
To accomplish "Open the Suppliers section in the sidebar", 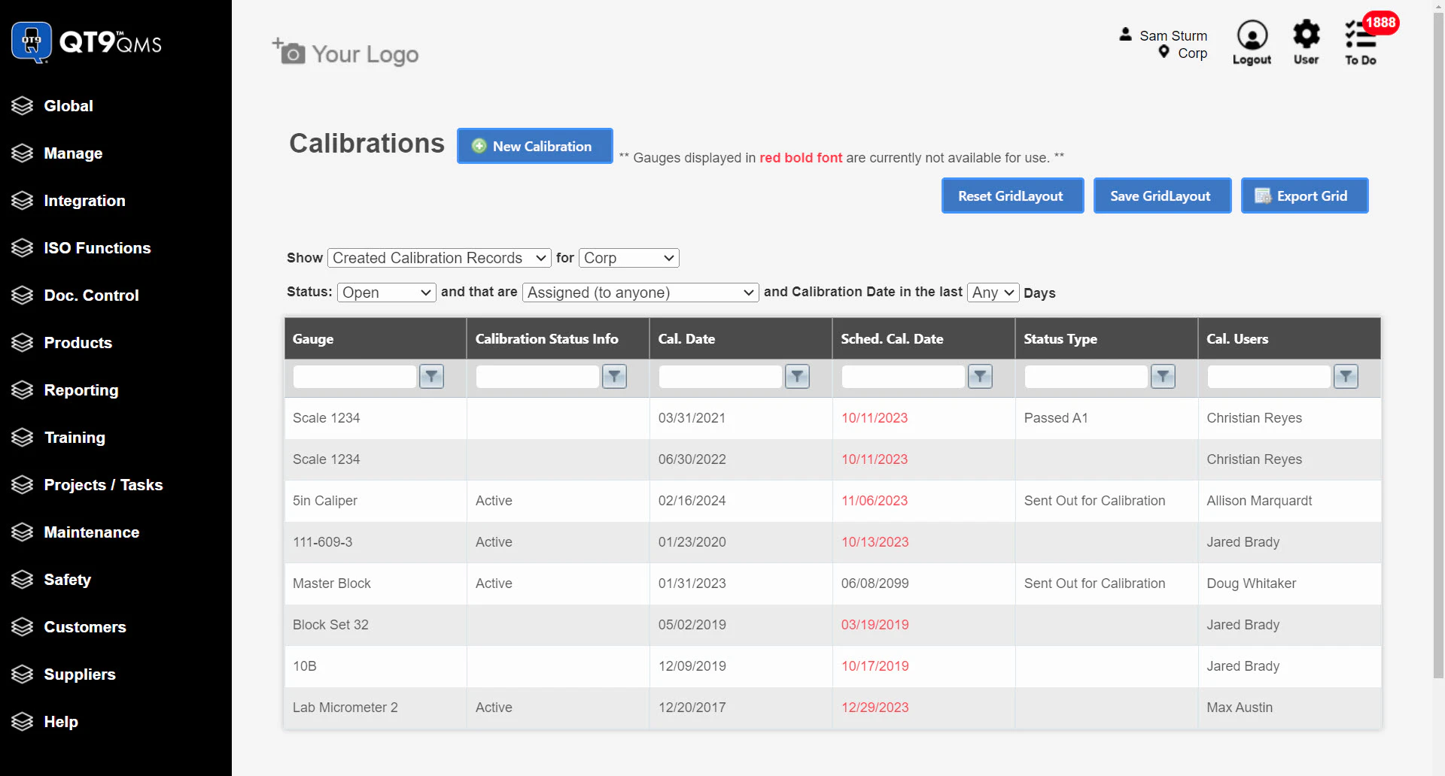I will [22, 674].
